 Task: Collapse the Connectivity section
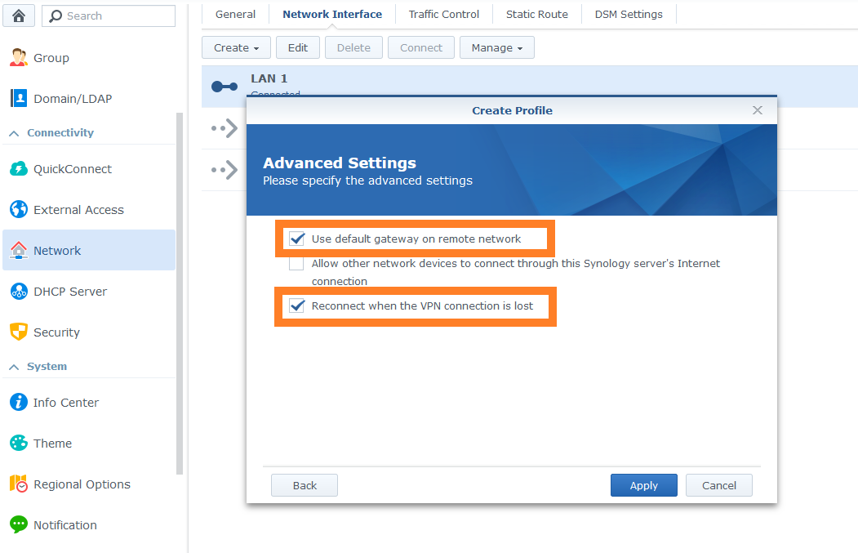point(14,133)
